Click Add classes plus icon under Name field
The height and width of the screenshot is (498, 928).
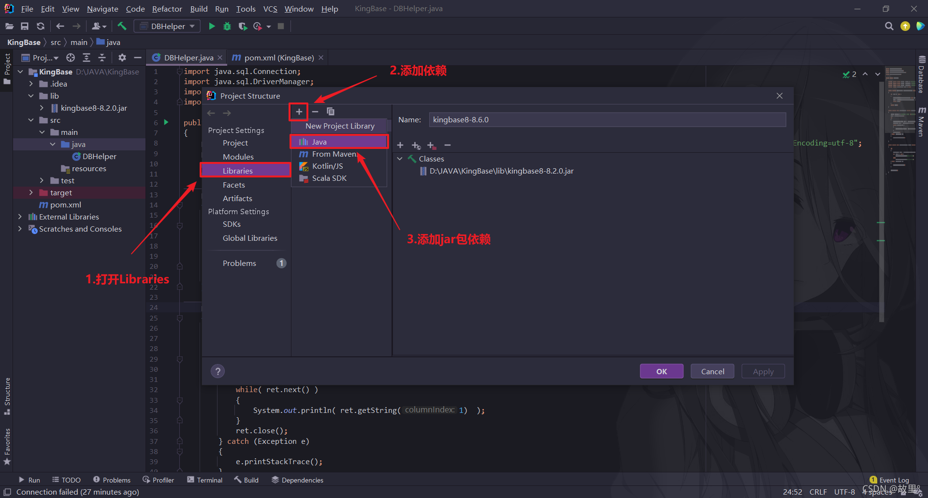point(400,145)
